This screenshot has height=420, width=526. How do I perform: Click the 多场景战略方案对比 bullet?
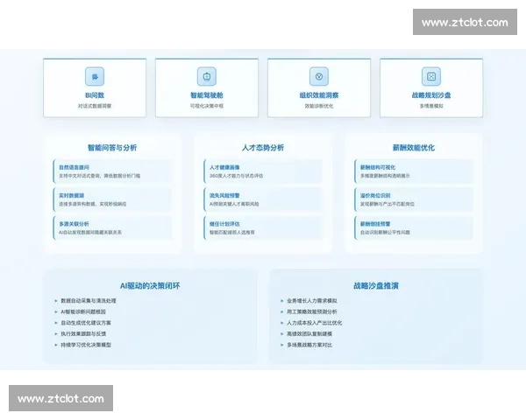click(x=306, y=345)
